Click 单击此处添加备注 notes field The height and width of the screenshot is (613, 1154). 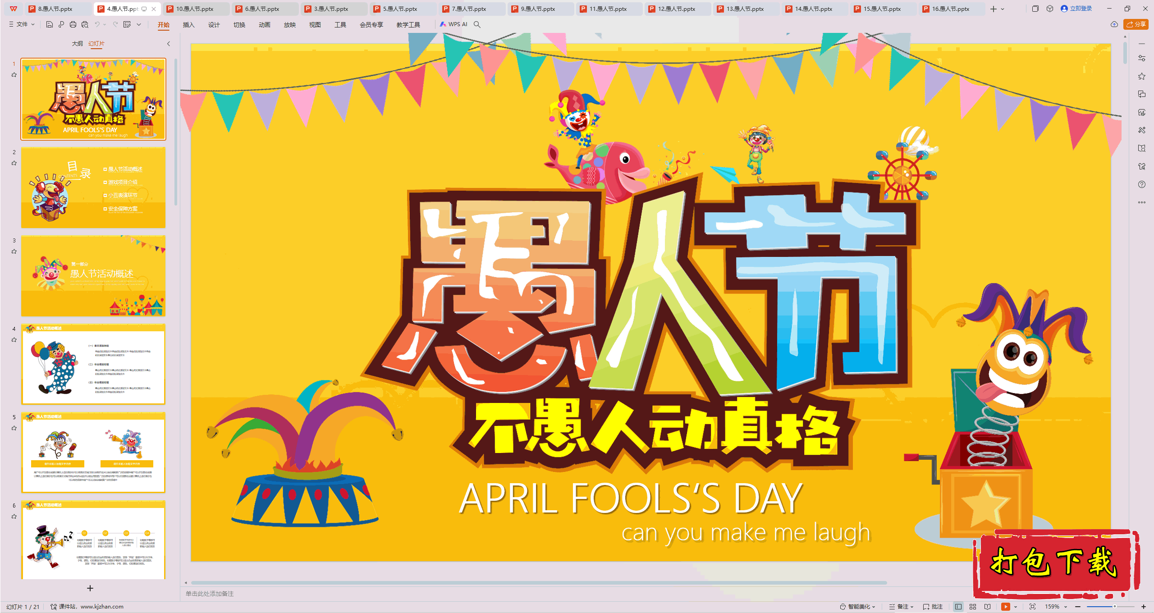pos(210,594)
